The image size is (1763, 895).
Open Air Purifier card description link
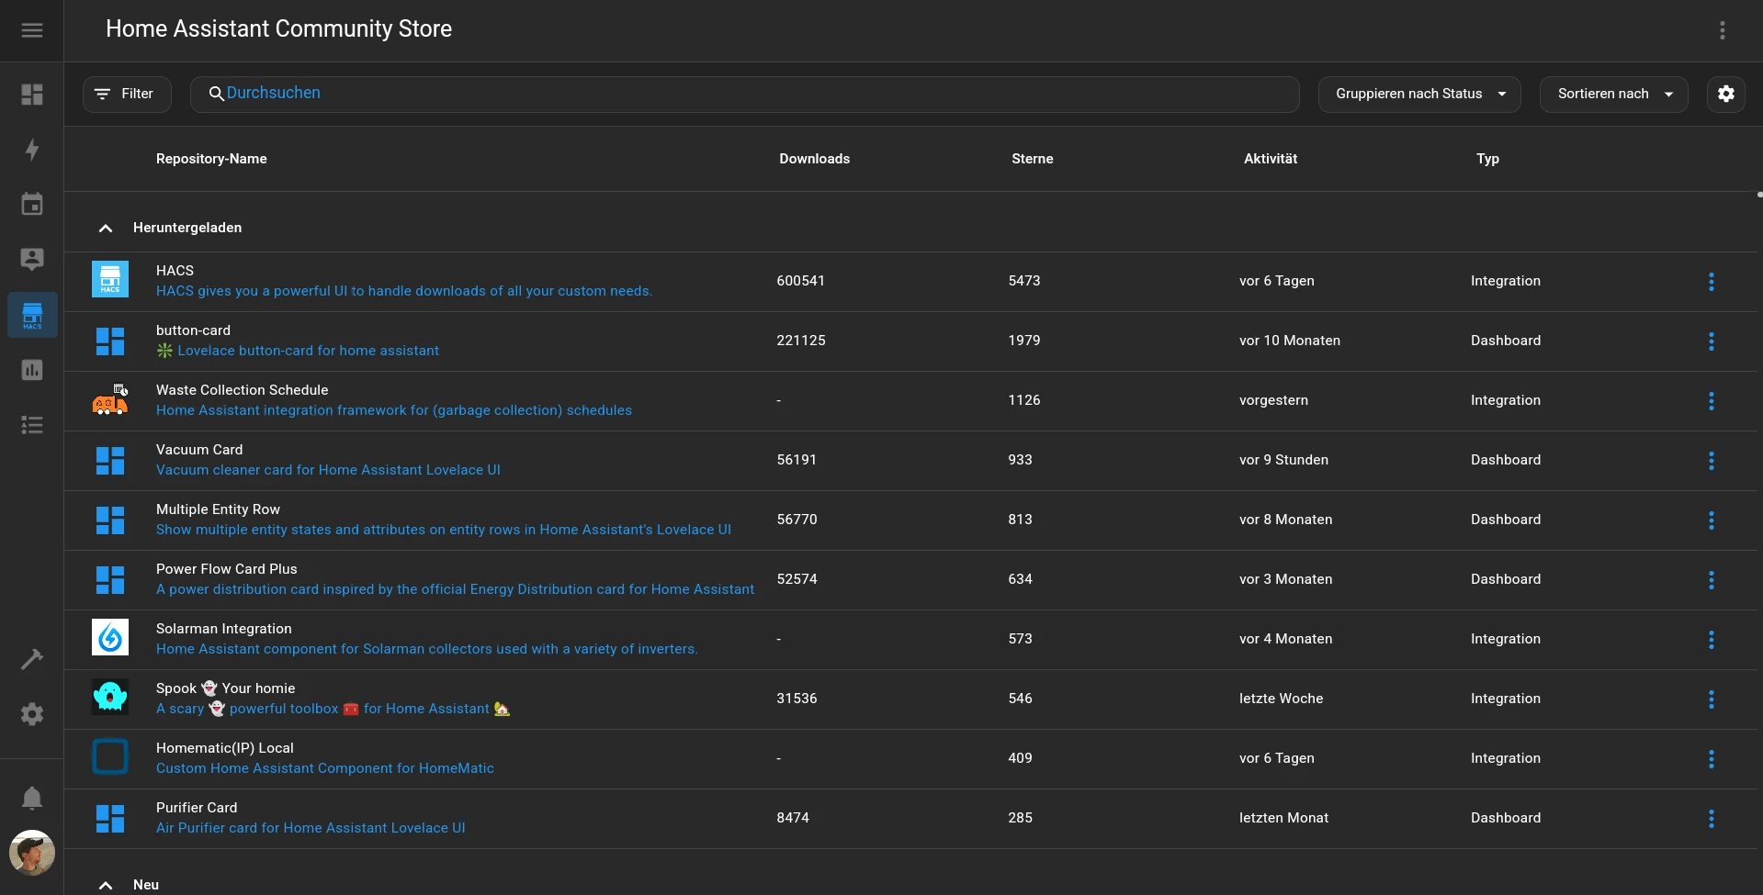[311, 828]
